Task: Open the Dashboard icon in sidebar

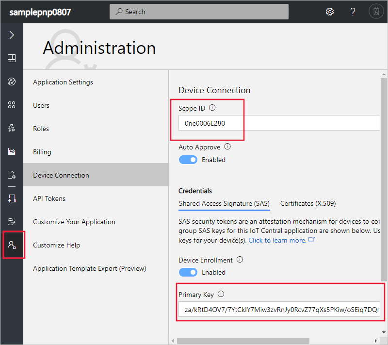Action: tap(12, 58)
